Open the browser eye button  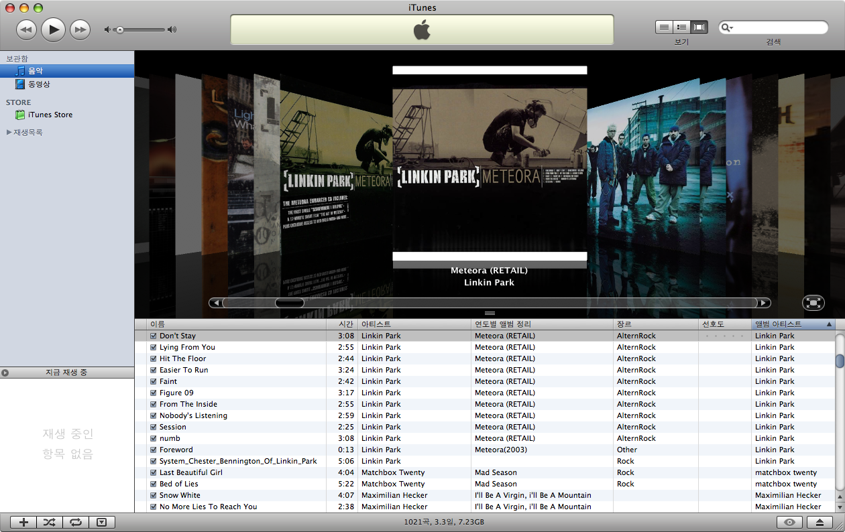click(790, 523)
